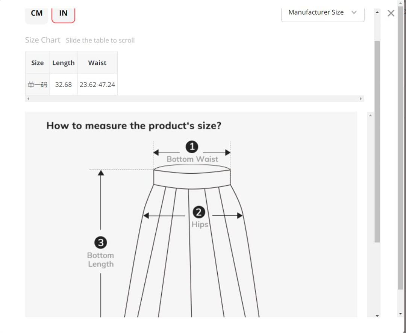Screen dimensions: 406x333
Task: Close the size chart dialog
Action: tap(391, 13)
